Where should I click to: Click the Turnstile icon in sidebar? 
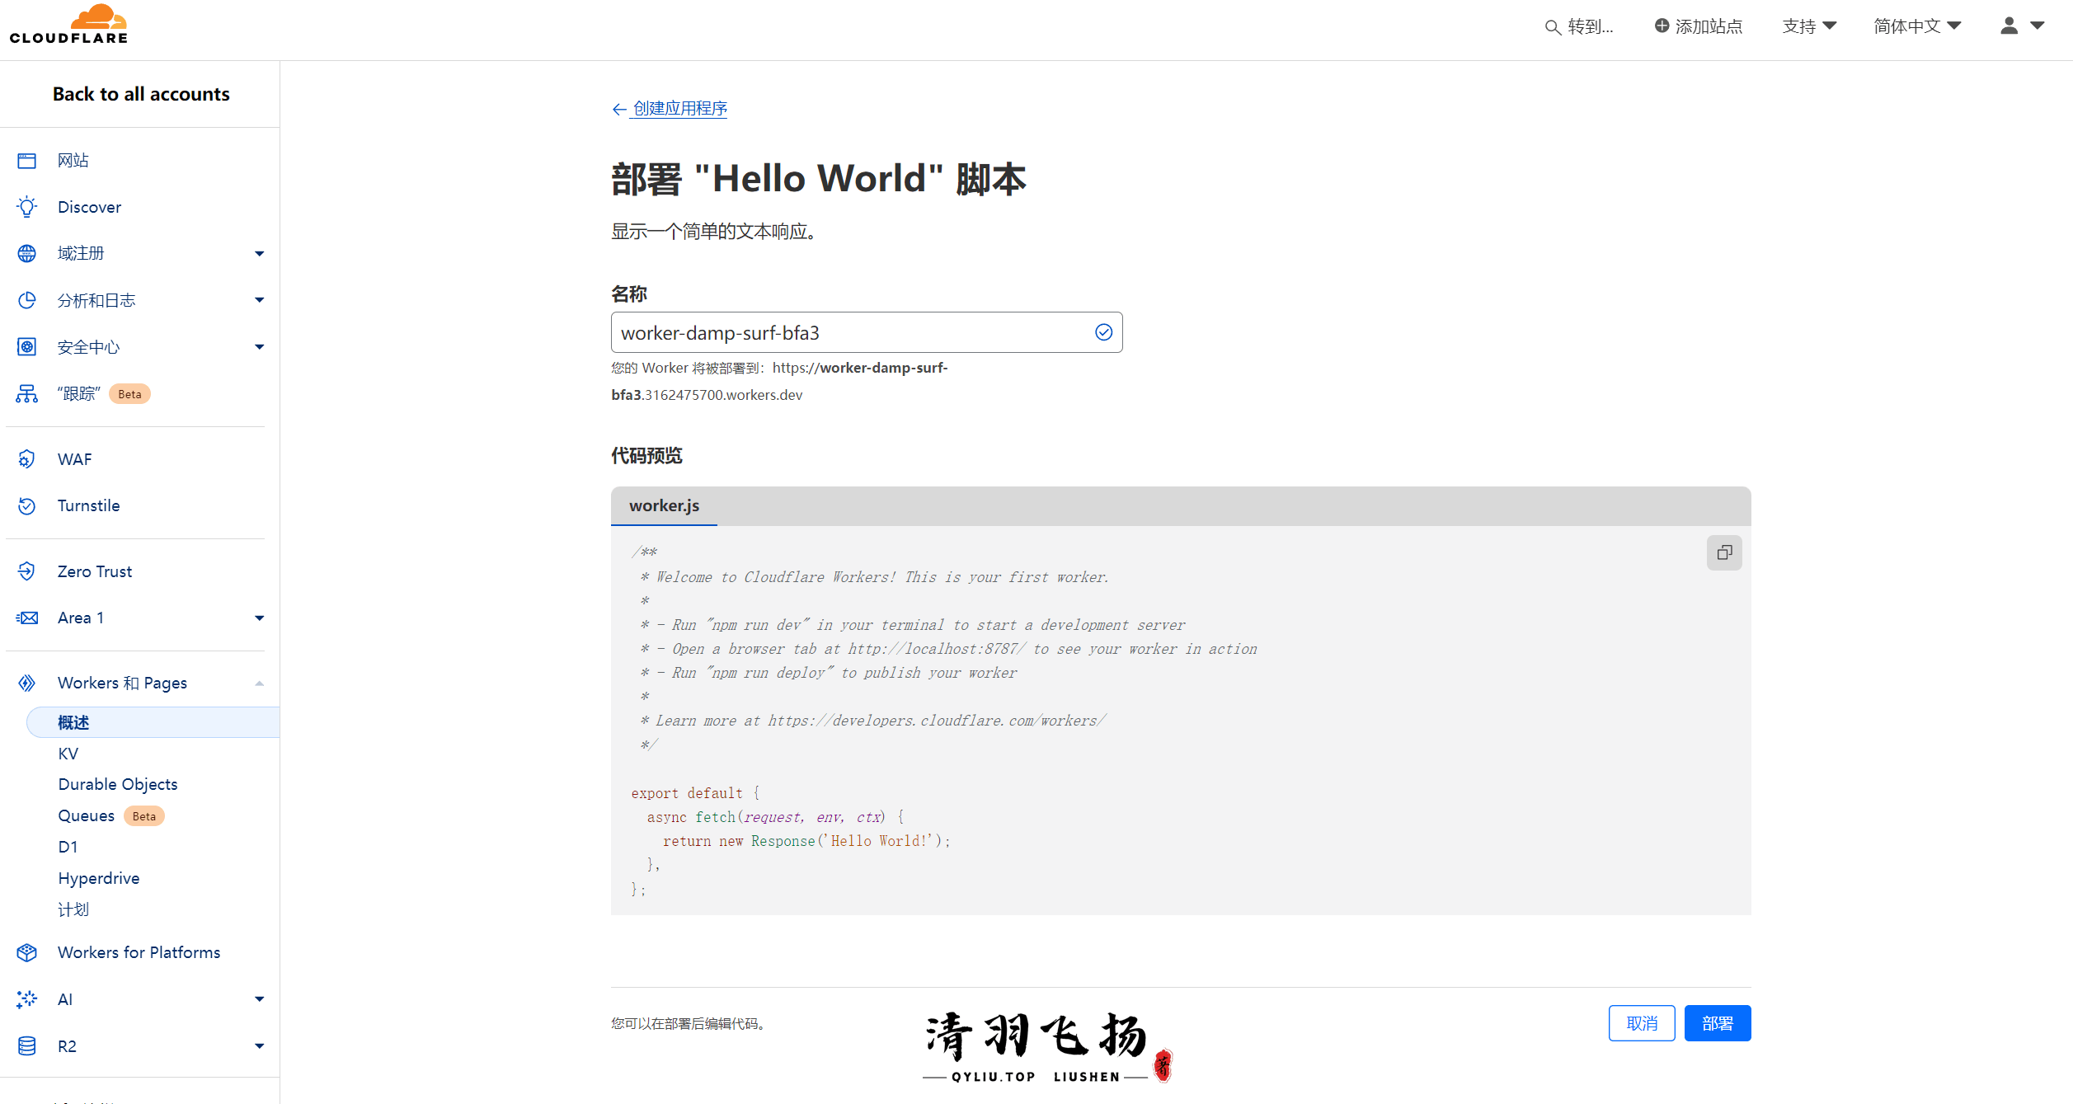point(27,506)
